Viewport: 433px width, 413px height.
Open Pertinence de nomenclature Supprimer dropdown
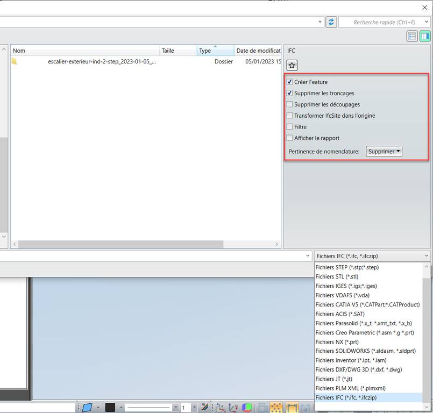[384, 151]
